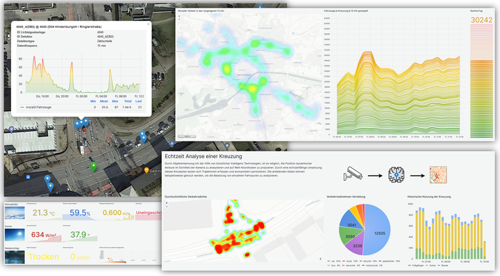
Task: Click the purple parking marker near the building
Action: point(12,129)
